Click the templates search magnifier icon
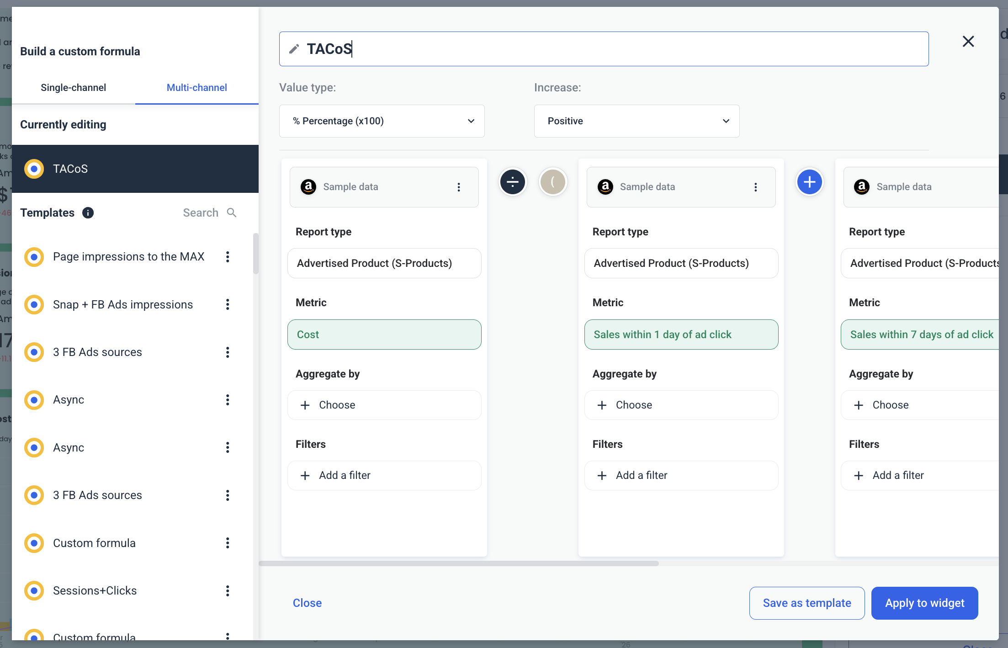Screen dimensions: 1008x648 (232, 213)
